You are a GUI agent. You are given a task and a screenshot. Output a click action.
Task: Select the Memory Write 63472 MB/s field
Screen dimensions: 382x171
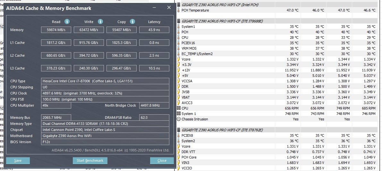tap(89, 30)
